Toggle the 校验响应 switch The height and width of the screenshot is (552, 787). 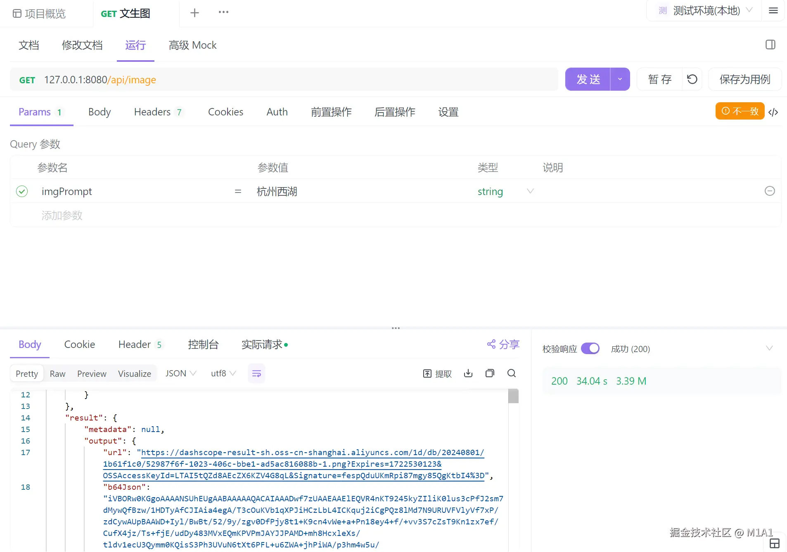(x=590, y=349)
